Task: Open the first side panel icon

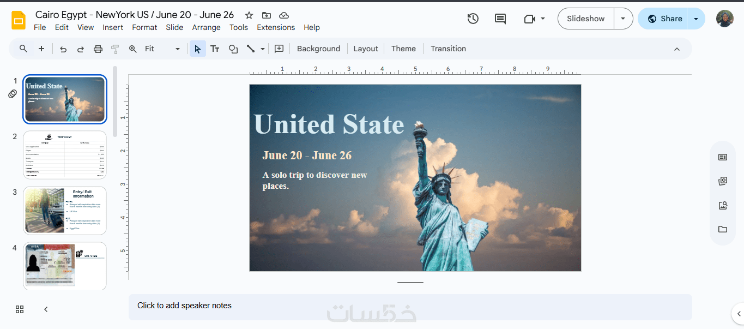Action: (x=723, y=157)
